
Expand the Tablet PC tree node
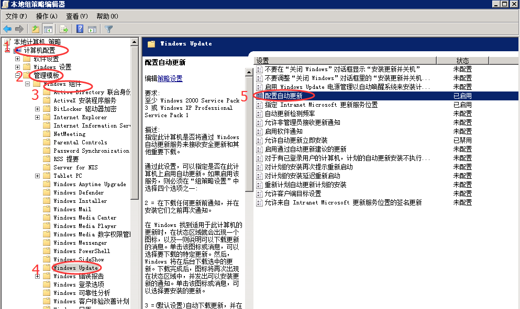pos(38,176)
